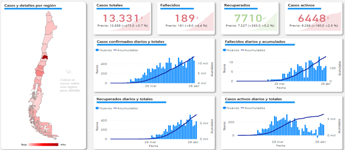
Task: Open the Casos activos summary card
Action: pyautogui.click(x=313, y=18)
